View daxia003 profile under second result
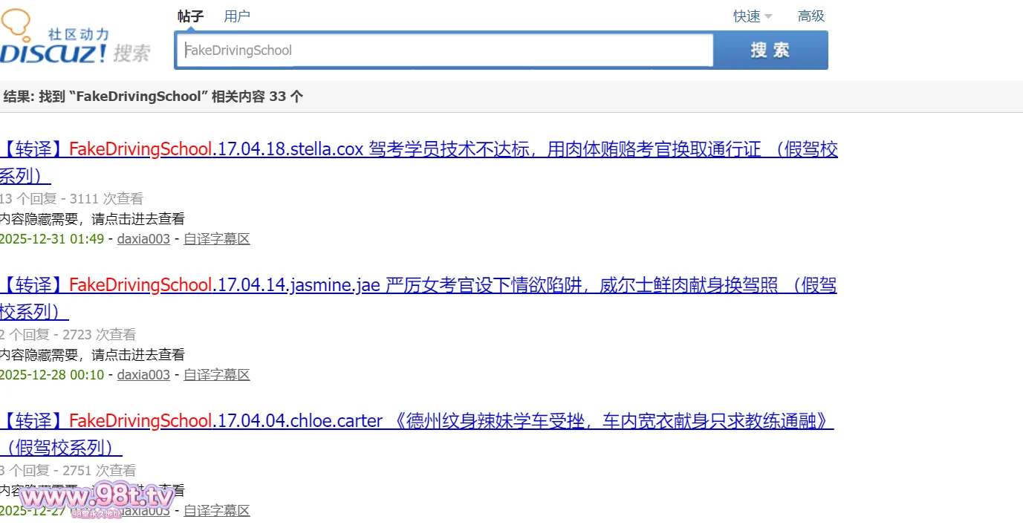 pos(143,375)
